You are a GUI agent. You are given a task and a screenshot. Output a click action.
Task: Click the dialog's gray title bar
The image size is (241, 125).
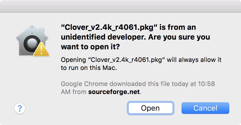(120, 6)
